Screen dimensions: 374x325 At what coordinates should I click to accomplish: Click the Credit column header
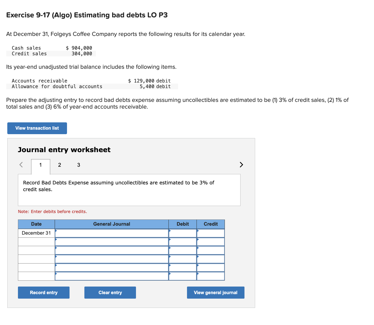(210, 224)
